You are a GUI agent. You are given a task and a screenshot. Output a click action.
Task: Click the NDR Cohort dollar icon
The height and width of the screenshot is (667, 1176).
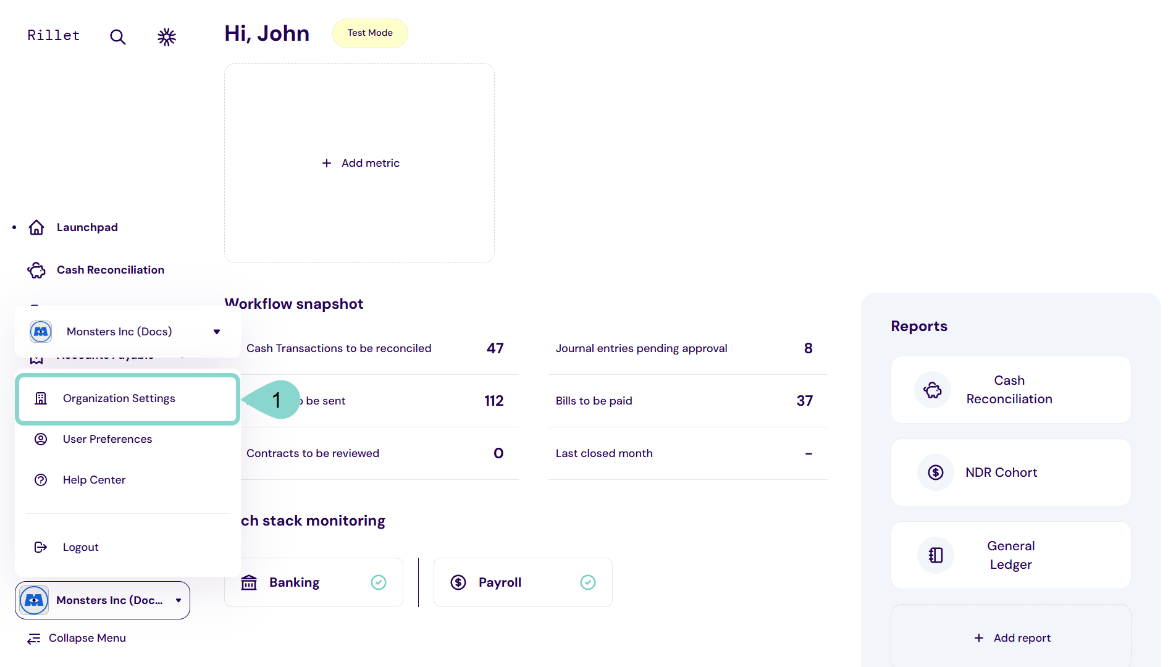[936, 472]
